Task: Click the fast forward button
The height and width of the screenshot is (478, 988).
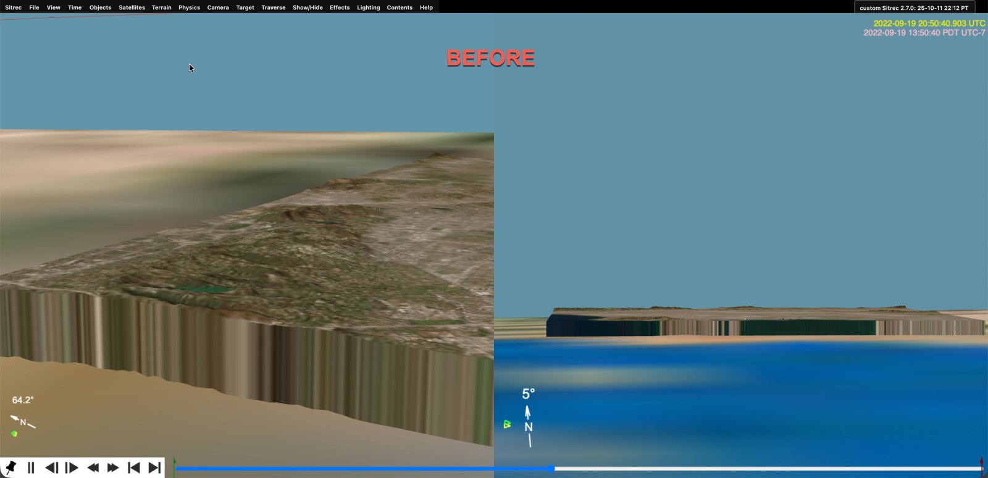Action: click(112, 468)
